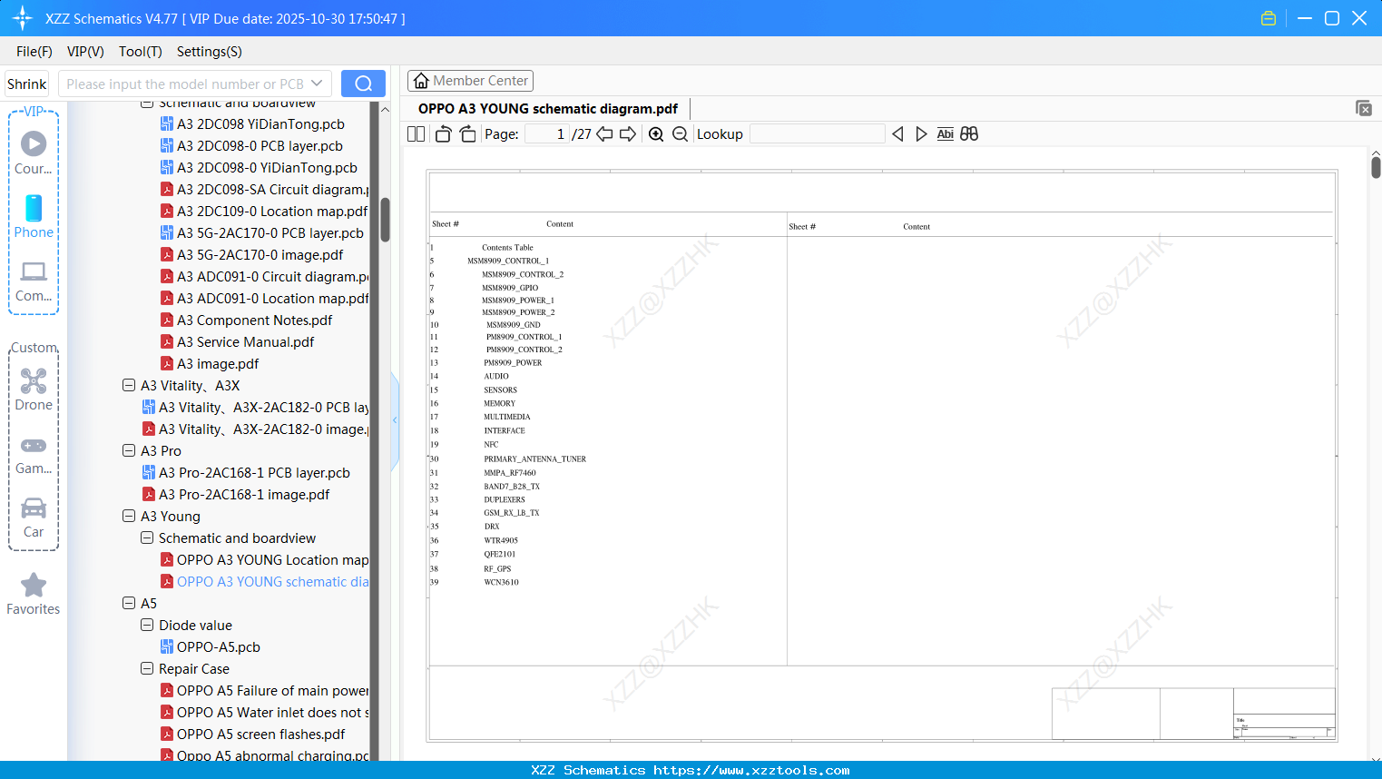Viewport: 1382px width, 779px height.
Task: Click the blue search button
Action: click(x=363, y=84)
